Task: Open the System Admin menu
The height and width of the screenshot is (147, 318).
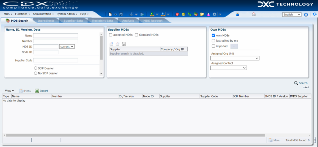Action: coord(67,14)
